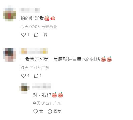Select reply text 对，我也

click(42, 95)
